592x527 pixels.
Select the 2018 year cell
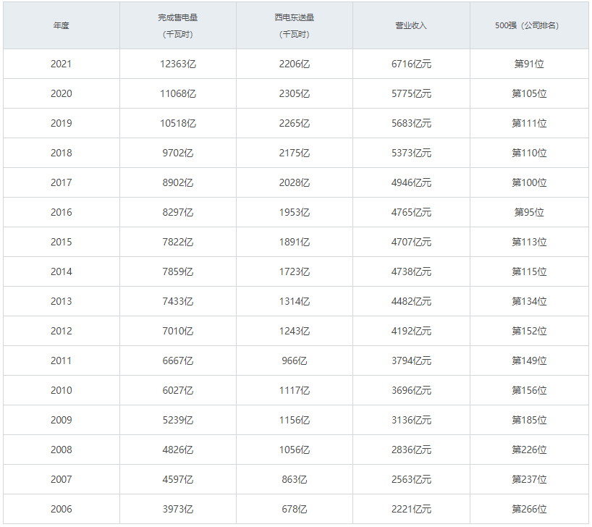(x=62, y=153)
